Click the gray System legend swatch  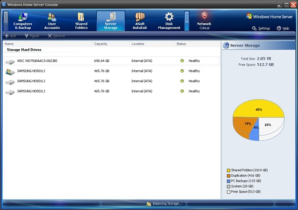click(229, 186)
